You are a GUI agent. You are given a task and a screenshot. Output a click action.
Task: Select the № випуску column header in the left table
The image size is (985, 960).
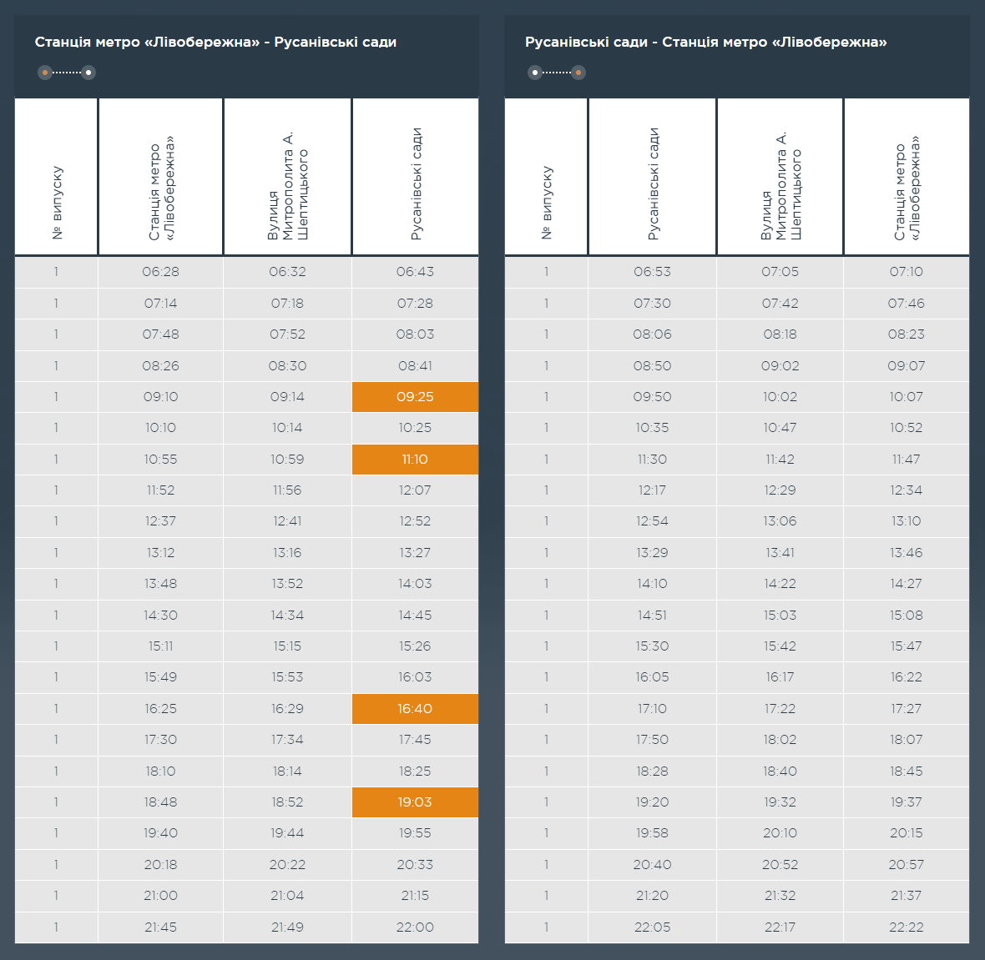point(57,177)
